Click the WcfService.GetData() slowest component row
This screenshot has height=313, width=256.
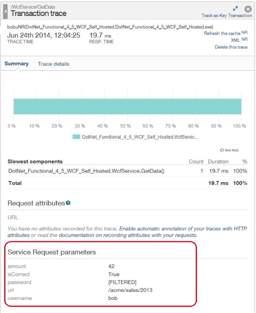point(86,171)
